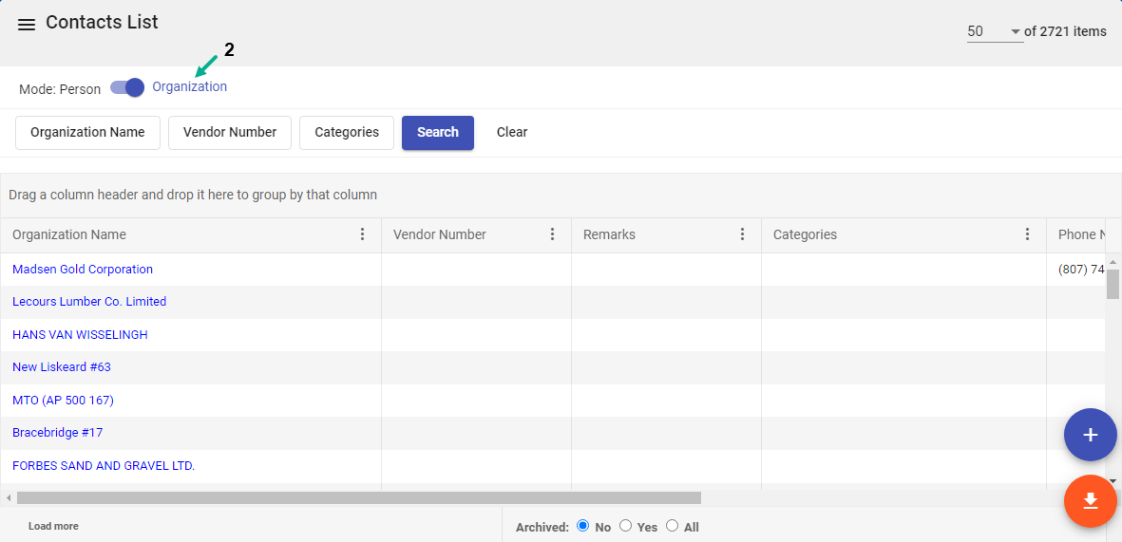
Task: Select the Archived All radio button
Action: coord(672,526)
